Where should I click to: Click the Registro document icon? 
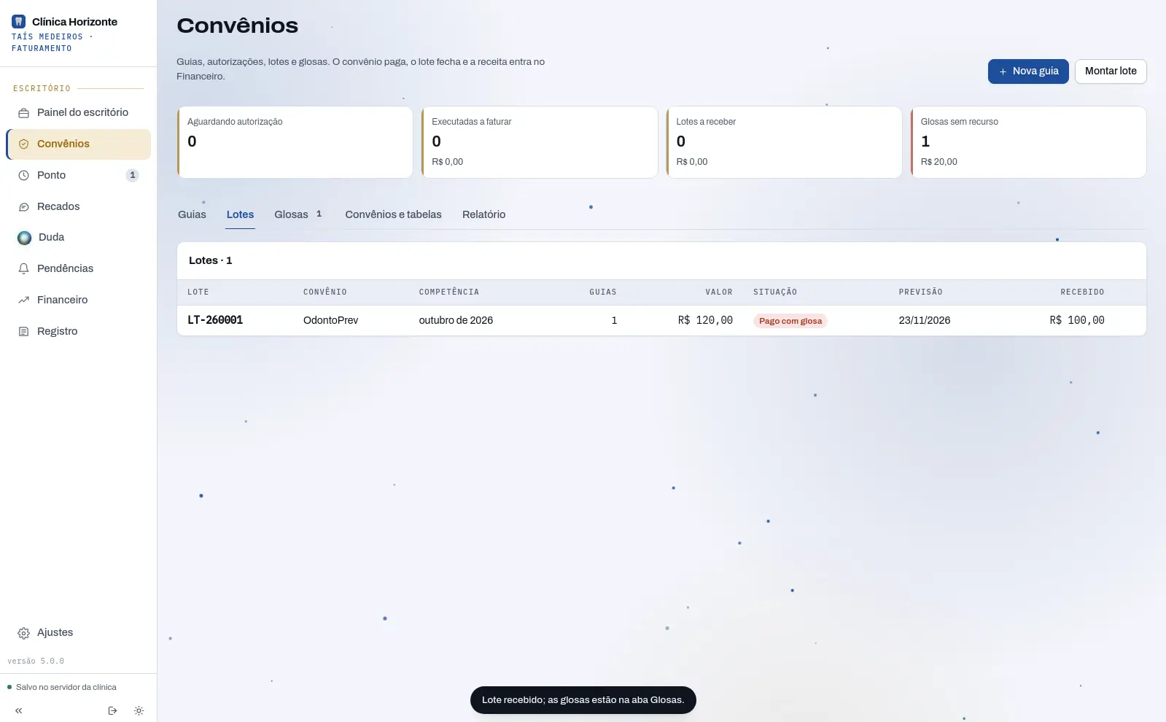[x=23, y=332]
